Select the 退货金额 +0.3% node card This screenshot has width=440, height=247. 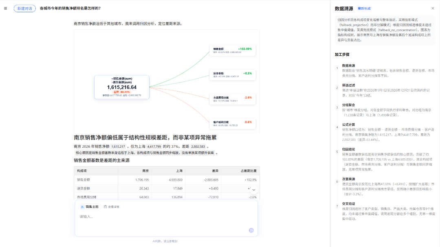click(x=233, y=74)
